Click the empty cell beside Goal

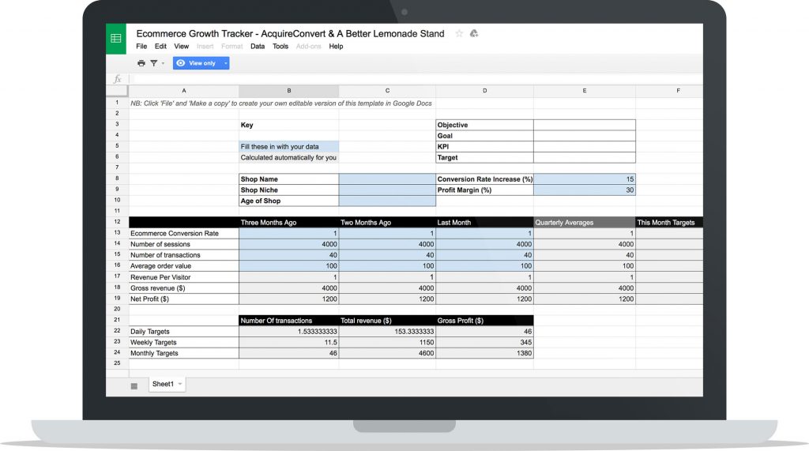585,136
